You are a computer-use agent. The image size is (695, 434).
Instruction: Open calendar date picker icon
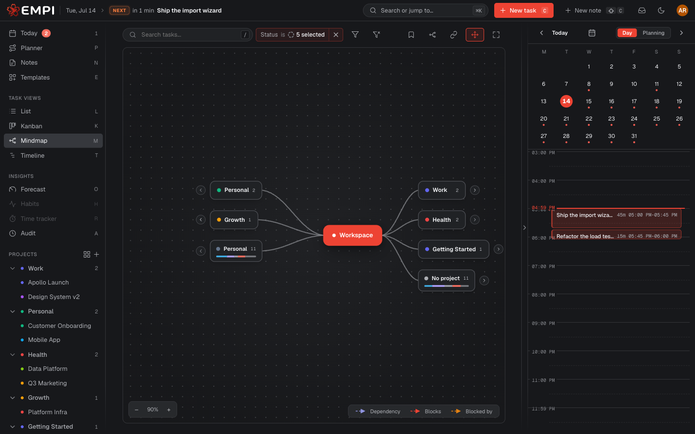pos(592,33)
